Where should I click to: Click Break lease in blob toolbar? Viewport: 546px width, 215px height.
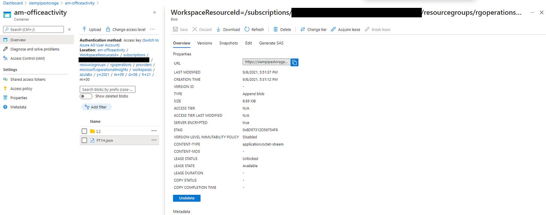(x=378, y=29)
